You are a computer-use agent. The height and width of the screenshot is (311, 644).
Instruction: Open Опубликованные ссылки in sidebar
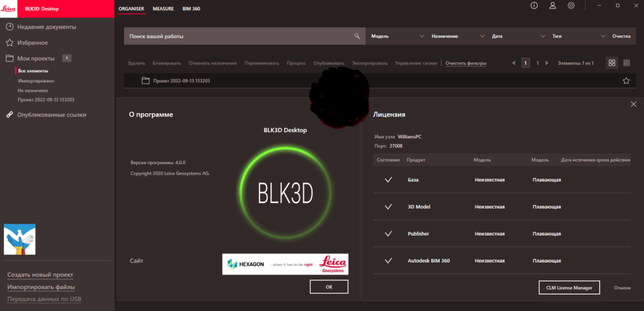(52, 115)
